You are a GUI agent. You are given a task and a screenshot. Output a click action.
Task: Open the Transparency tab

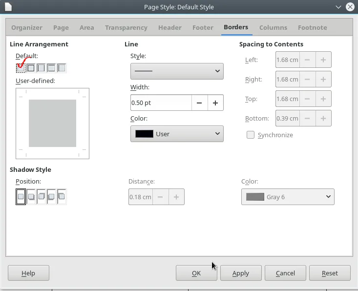[126, 28]
